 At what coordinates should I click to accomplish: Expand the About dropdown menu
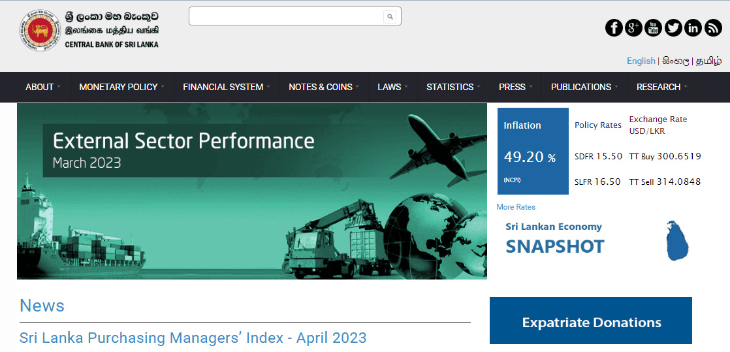coord(42,87)
